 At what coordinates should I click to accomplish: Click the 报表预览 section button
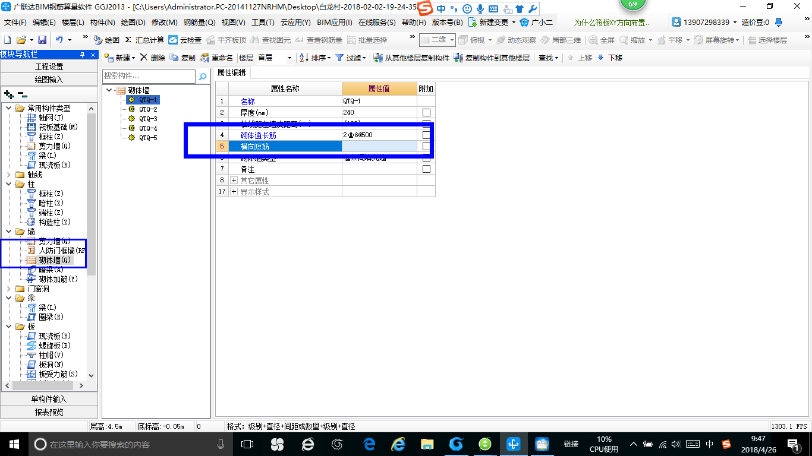point(49,412)
